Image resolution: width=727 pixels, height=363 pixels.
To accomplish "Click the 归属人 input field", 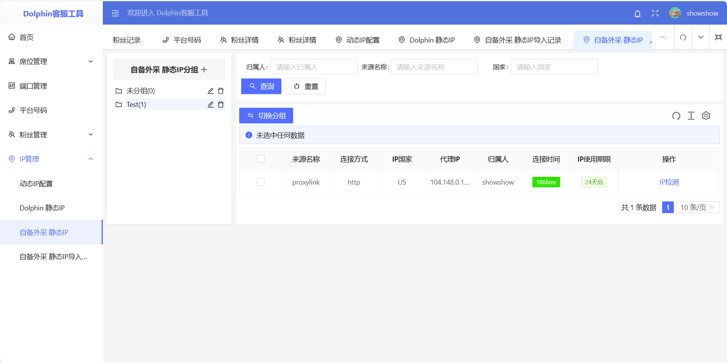I will (x=314, y=67).
